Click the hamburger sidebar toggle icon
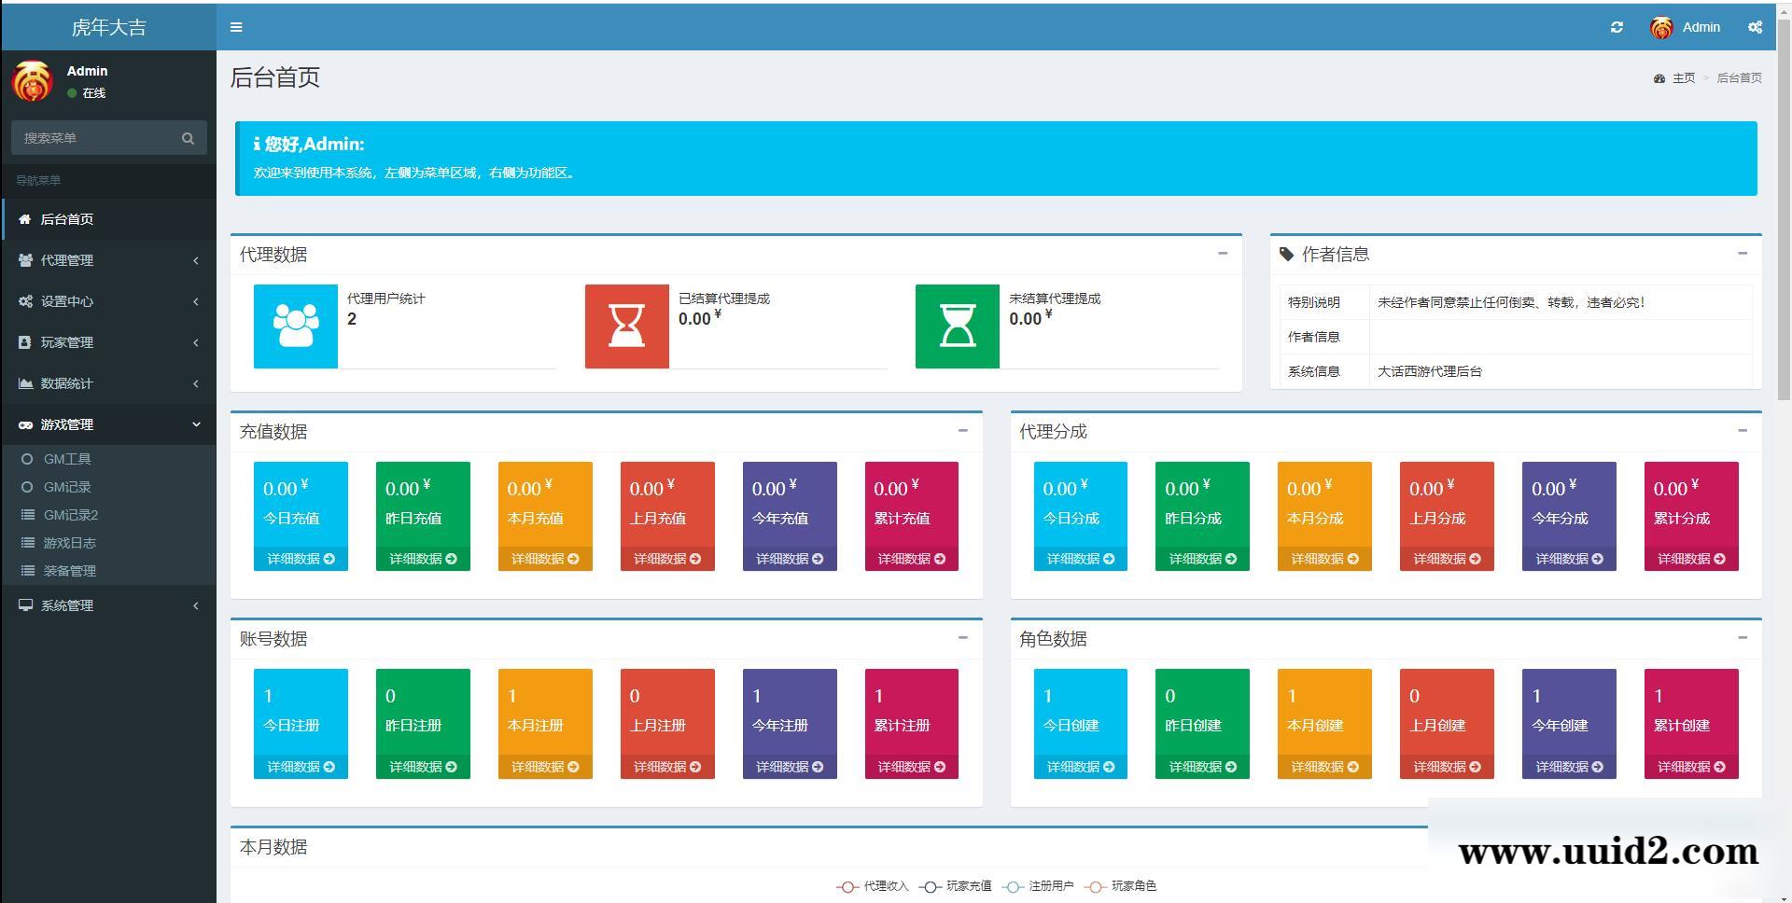Image resolution: width=1792 pixels, height=903 pixels. pyautogui.click(x=236, y=27)
